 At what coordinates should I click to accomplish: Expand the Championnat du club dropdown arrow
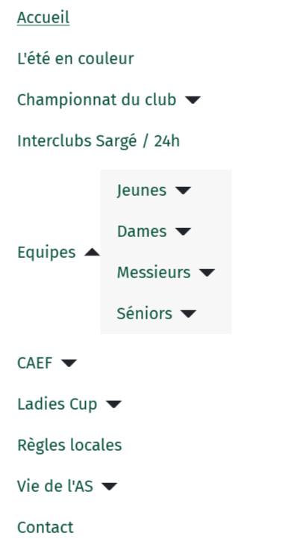(193, 100)
